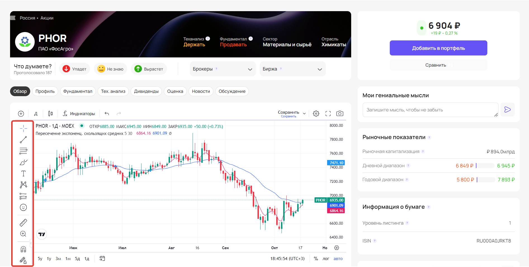Screen dimensions: 529x267
Task: Vote Не знаю for the stock
Action: (x=110, y=69)
